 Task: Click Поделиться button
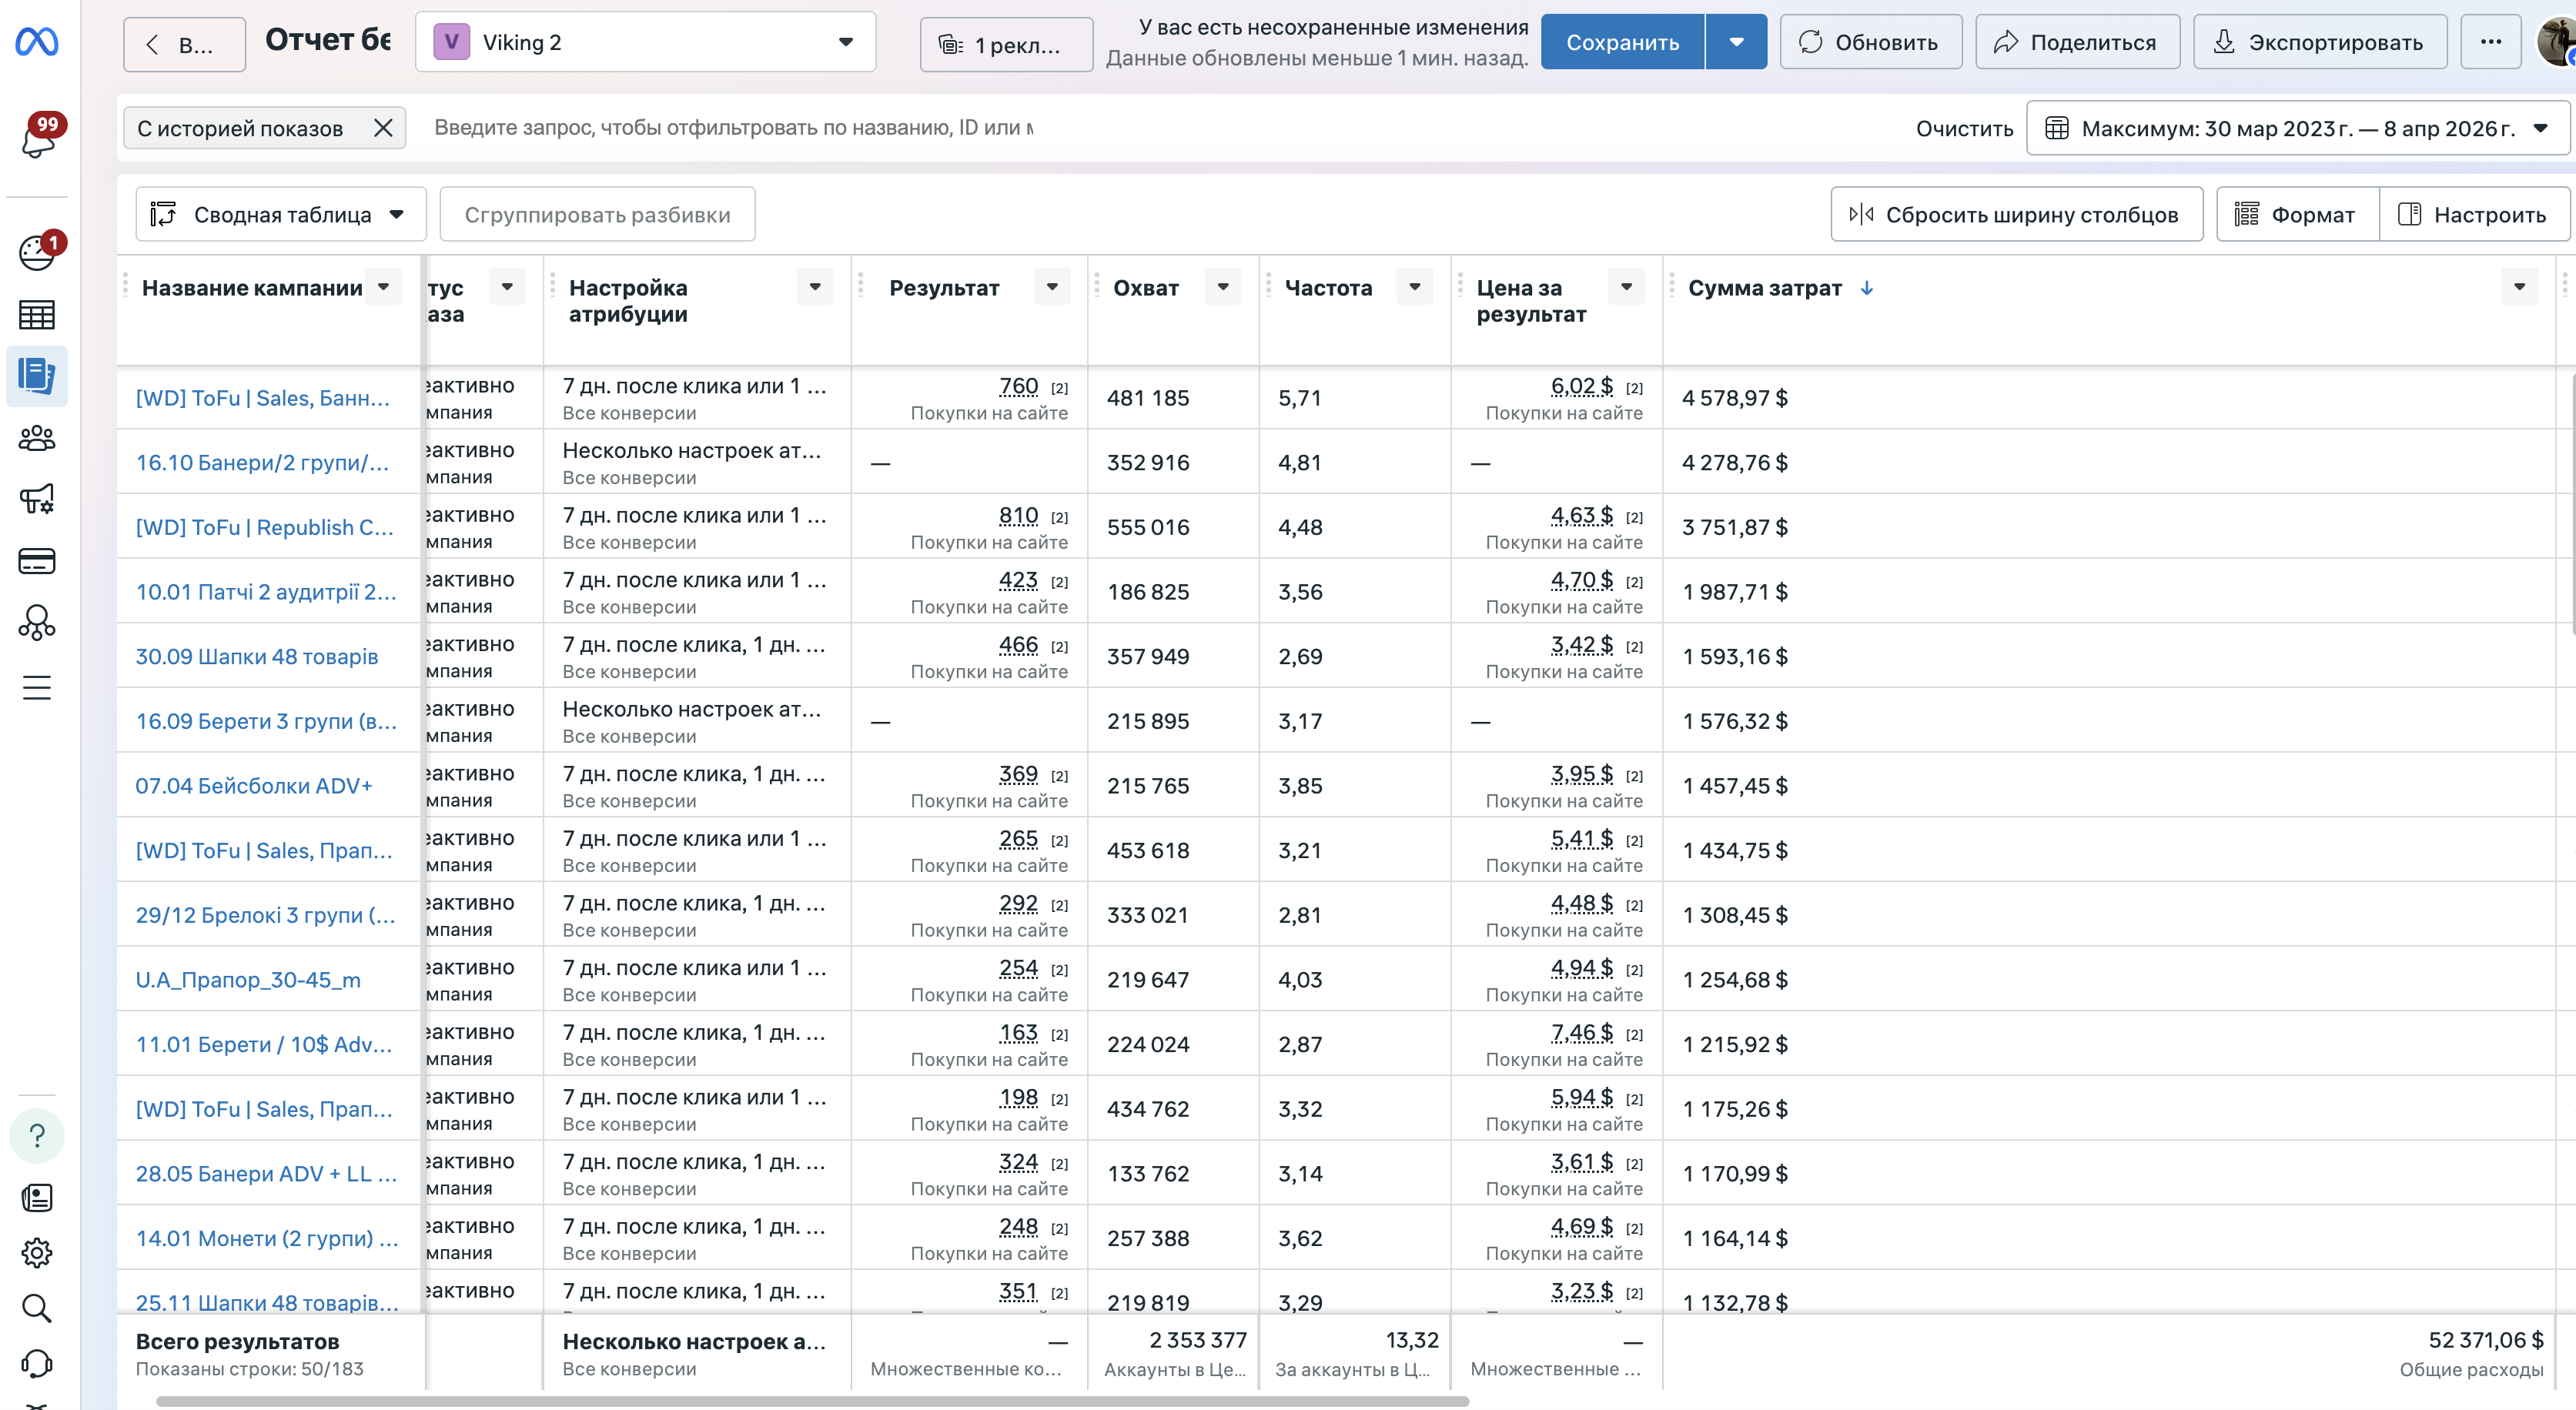pyautogui.click(x=2077, y=42)
